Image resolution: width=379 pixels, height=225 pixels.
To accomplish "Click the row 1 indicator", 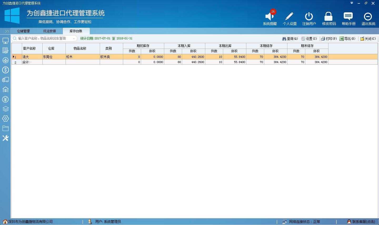I will [x=17, y=57].
